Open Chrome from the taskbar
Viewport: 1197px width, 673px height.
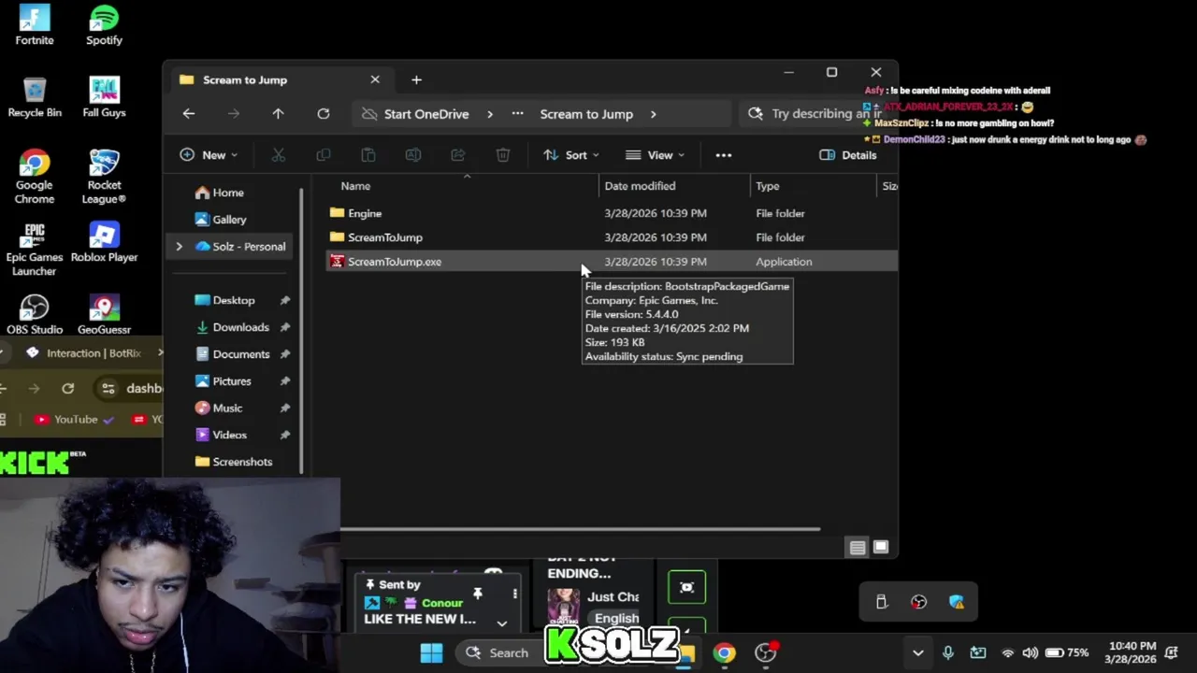(x=725, y=652)
